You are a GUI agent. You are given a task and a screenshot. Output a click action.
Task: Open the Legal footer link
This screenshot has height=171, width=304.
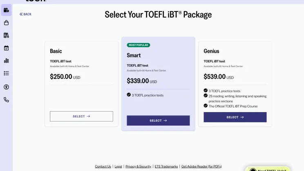pos(118,166)
